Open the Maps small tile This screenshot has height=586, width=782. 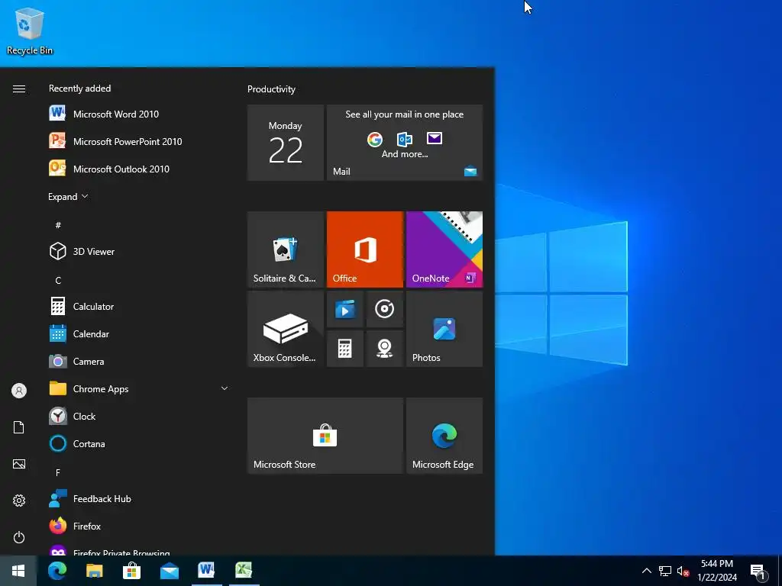click(x=385, y=349)
